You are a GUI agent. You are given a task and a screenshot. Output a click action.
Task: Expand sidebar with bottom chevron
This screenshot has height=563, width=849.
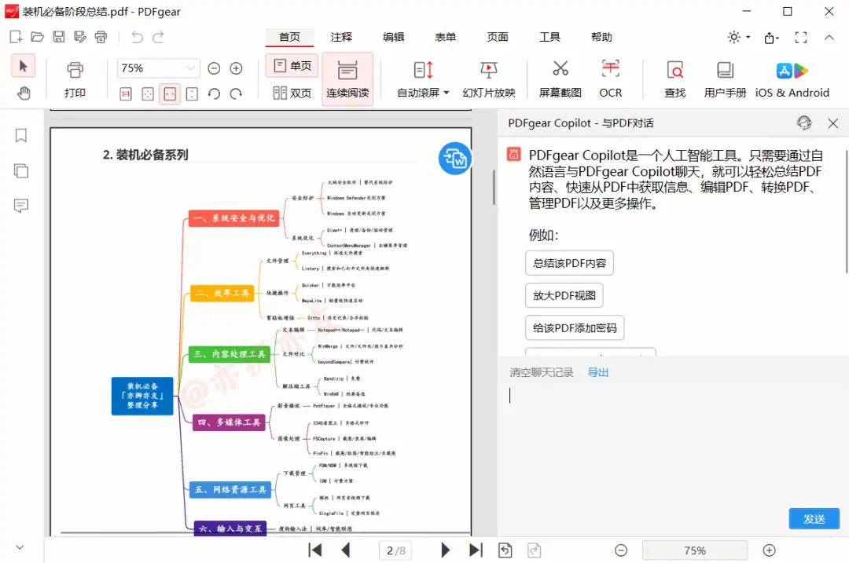coord(20,547)
